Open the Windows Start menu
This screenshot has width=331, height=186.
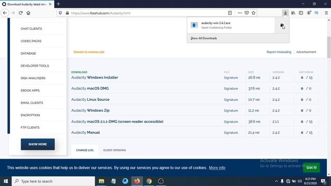coord(6,181)
